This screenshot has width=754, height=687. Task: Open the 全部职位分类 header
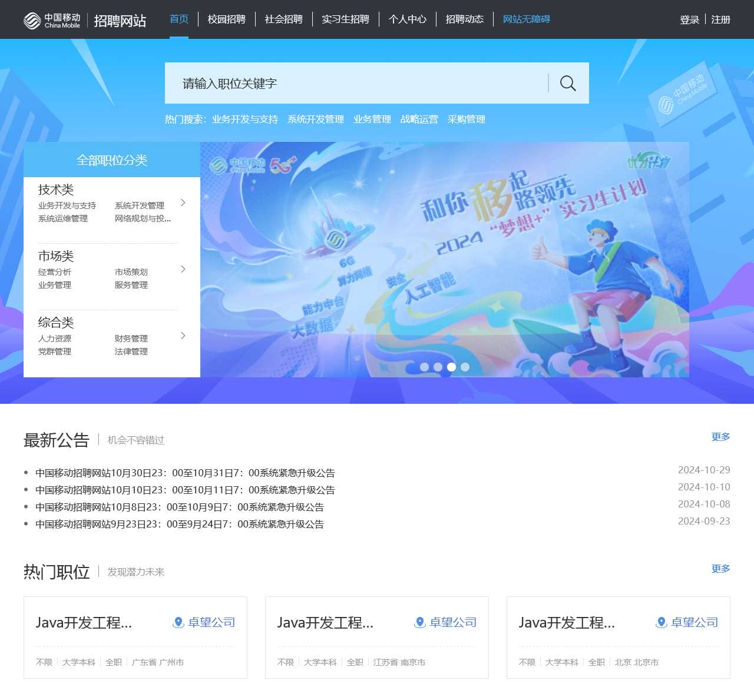[112, 160]
